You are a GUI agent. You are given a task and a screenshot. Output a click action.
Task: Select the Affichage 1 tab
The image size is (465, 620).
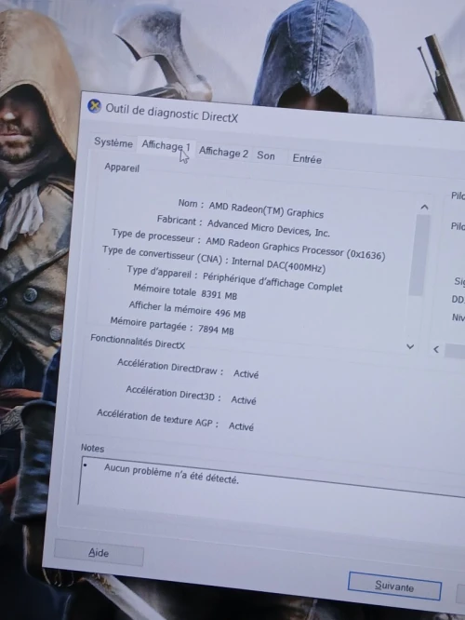click(166, 146)
